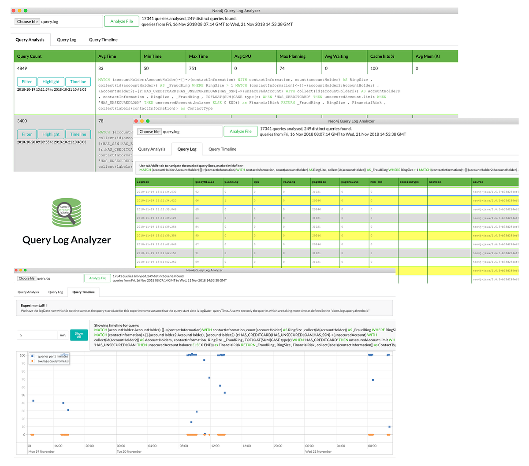Click the 5-minute interval input field
The image size is (529, 466).
click(x=35, y=335)
